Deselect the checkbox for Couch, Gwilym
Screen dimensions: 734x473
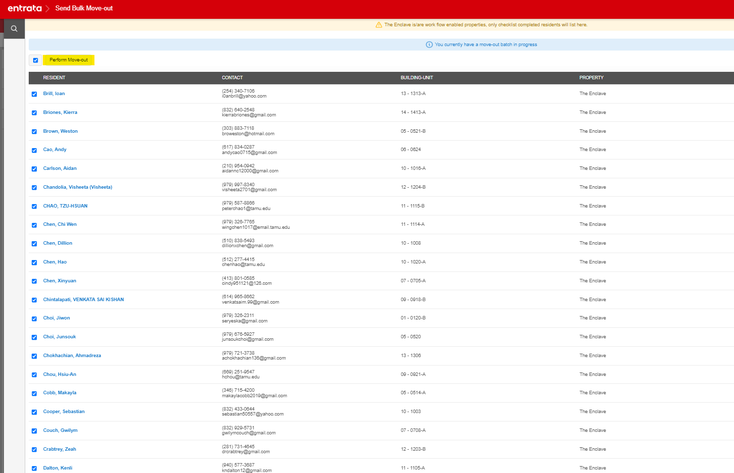tap(34, 431)
